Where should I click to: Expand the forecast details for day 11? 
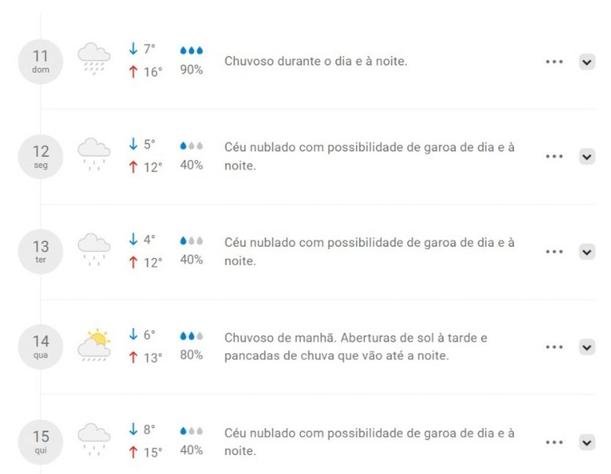587,62
